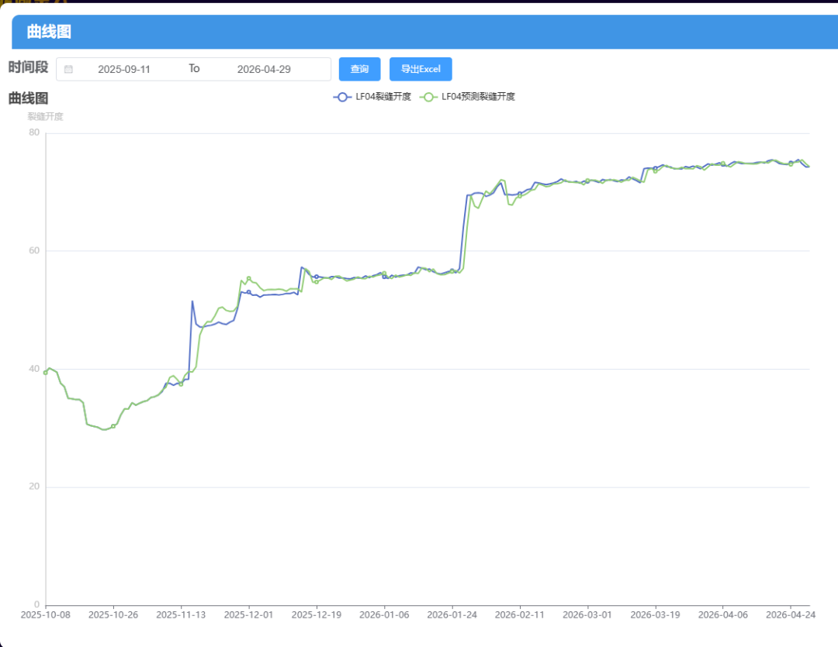The image size is (838, 647).
Task: Click the y-axis value 80
Action: 34,132
